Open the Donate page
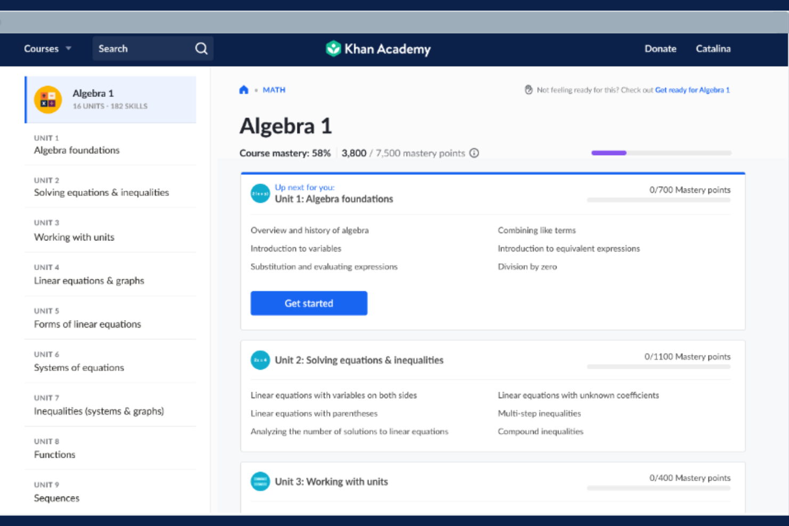789x526 pixels. (661, 48)
